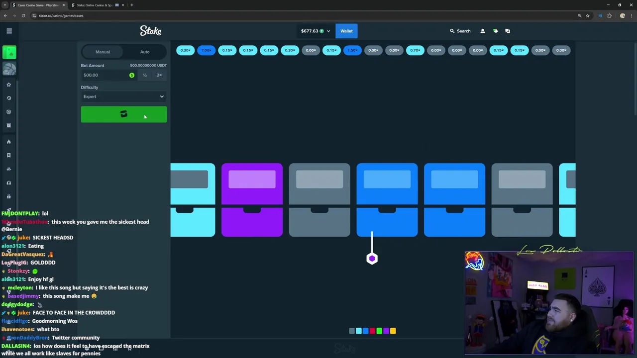Click the green open case bet button

pos(124,114)
